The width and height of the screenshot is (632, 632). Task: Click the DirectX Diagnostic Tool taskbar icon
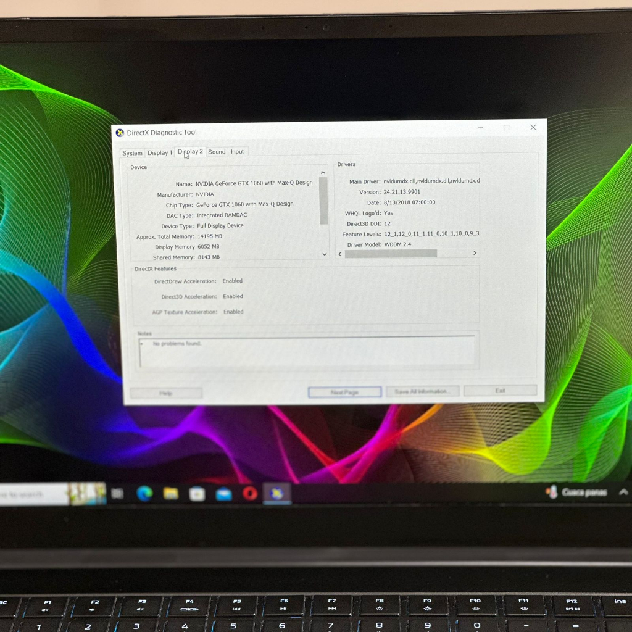[276, 493]
